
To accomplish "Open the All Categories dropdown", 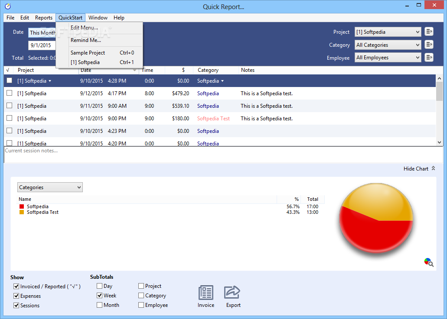I will [388, 45].
